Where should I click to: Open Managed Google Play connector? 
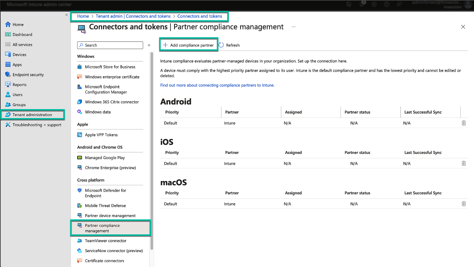(x=105, y=158)
